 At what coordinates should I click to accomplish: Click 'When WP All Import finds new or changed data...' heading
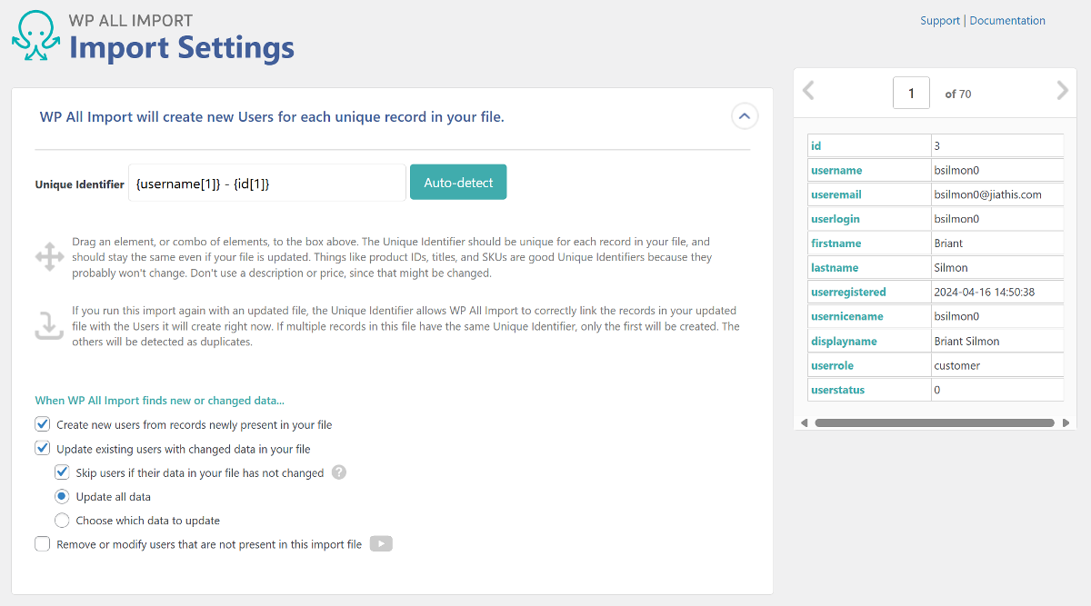click(x=159, y=400)
